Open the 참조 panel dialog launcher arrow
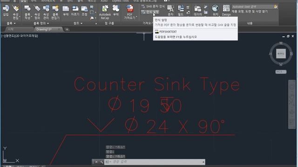298x167 pixels. pyautogui.click(x=96, y=24)
